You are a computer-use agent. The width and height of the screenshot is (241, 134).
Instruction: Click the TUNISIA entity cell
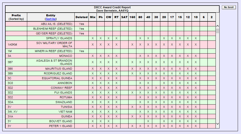51,107
